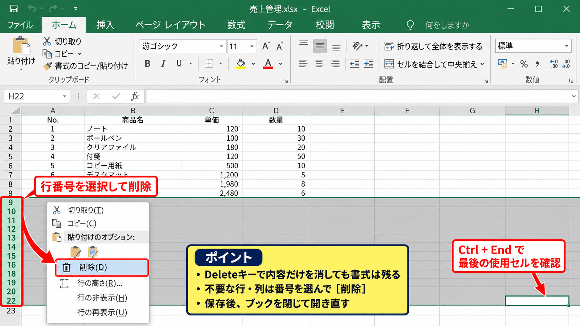The width and height of the screenshot is (580, 326).
Task: Click the decrease decimal icon
Action: (x=566, y=64)
